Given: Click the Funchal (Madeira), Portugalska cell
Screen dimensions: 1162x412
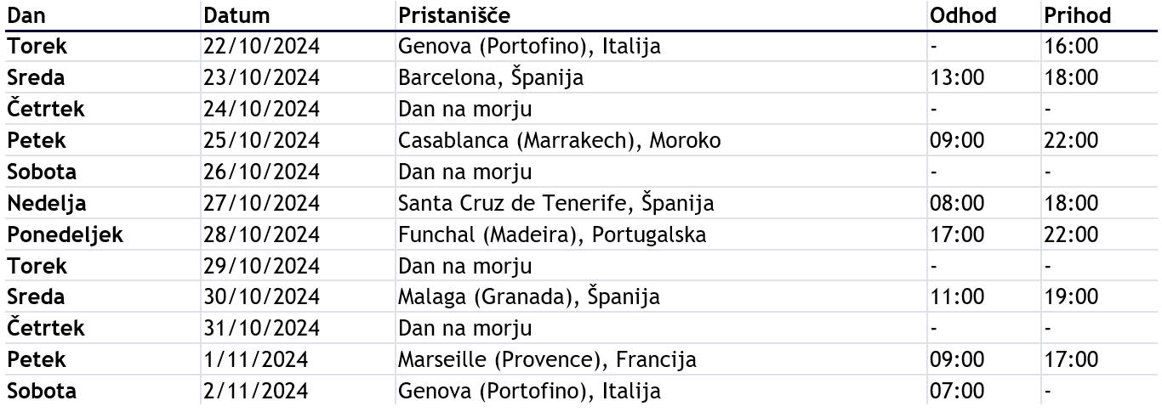Looking at the screenshot, I should pyautogui.click(x=552, y=234).
